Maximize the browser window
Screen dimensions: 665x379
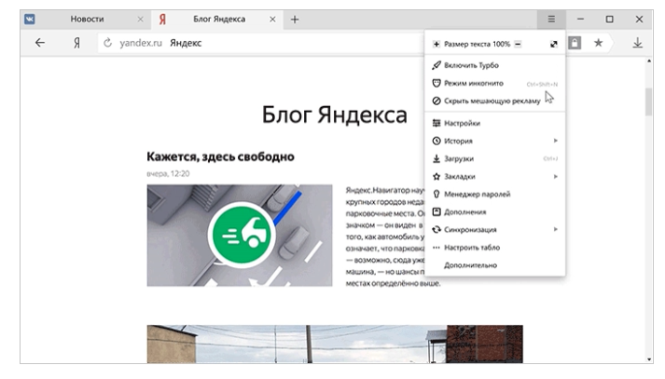609,19
